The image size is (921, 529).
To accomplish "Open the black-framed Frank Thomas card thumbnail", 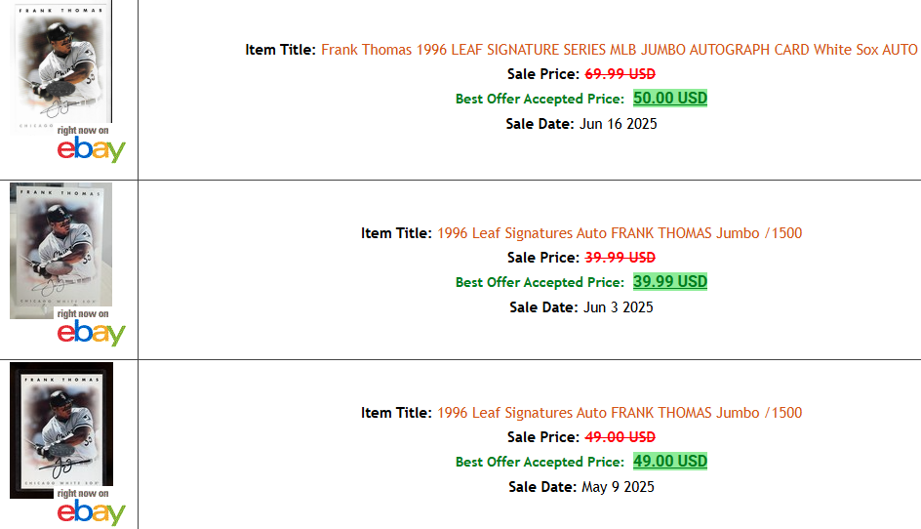I will pos(61,430).
